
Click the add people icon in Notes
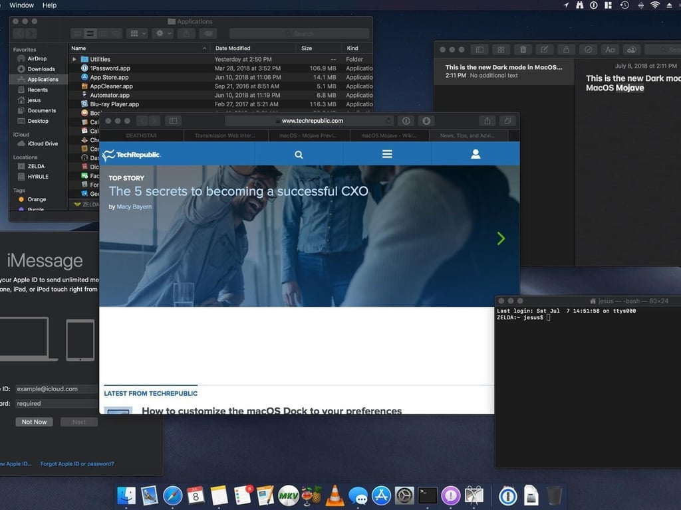tap(632, 50)
